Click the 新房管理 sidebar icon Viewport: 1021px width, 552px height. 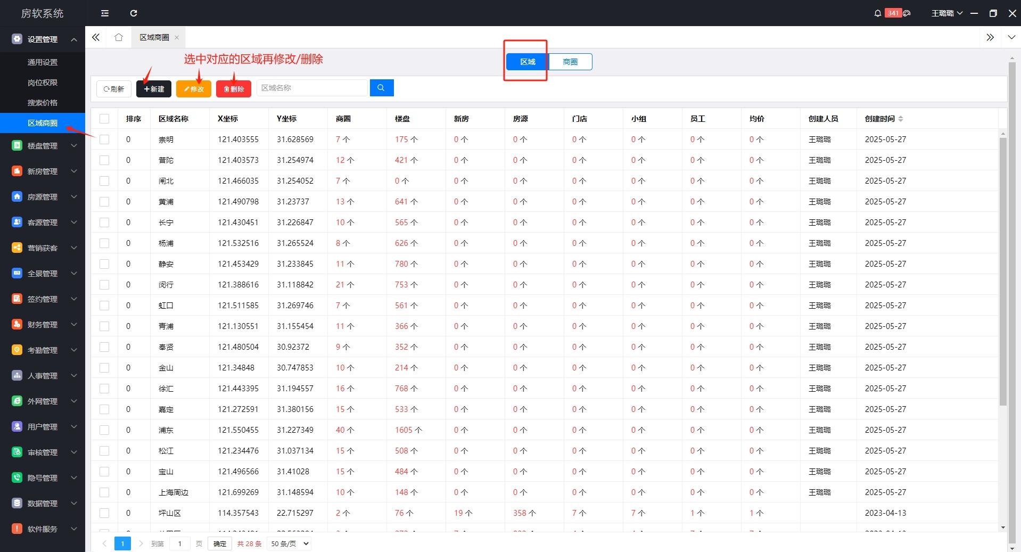pyautogui.click(x=17, y=171)
